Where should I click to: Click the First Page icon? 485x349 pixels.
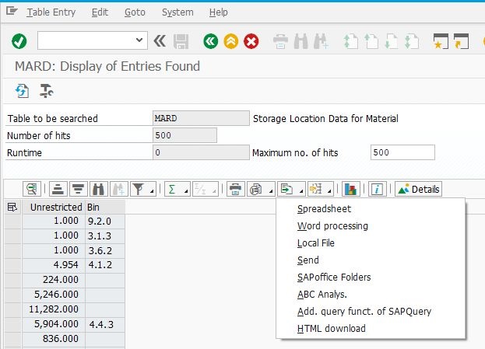[x=351, y=41]
